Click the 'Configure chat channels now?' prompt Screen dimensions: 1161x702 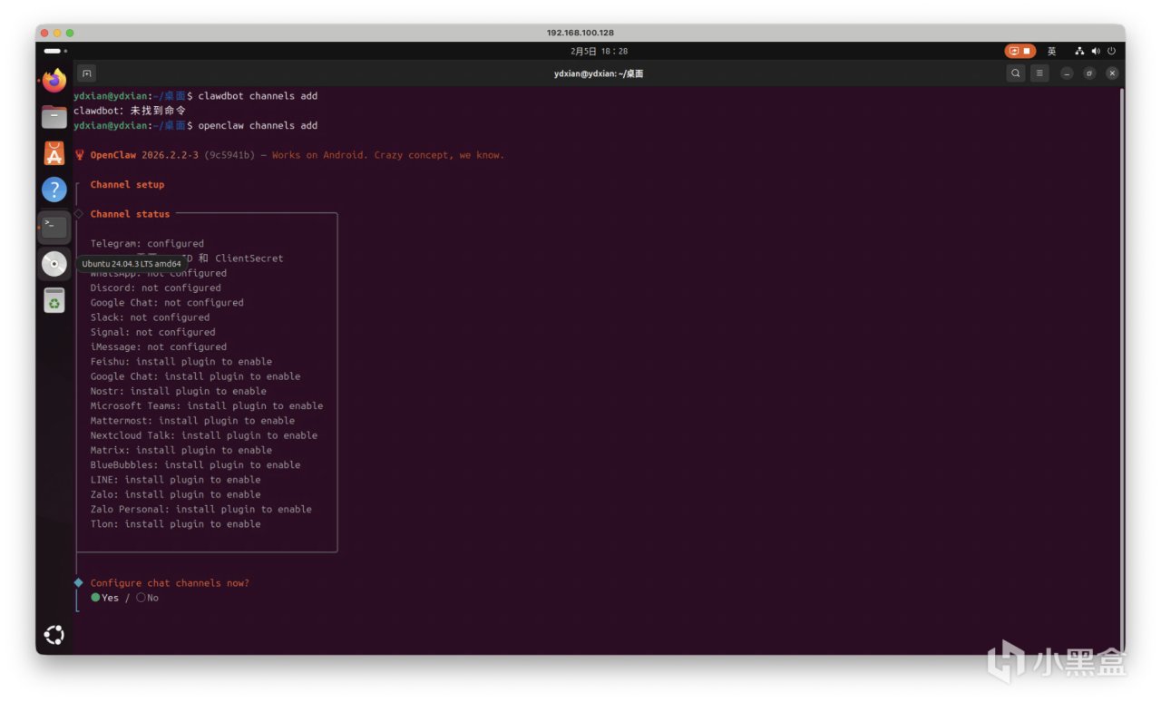click(x=170, y=583)
